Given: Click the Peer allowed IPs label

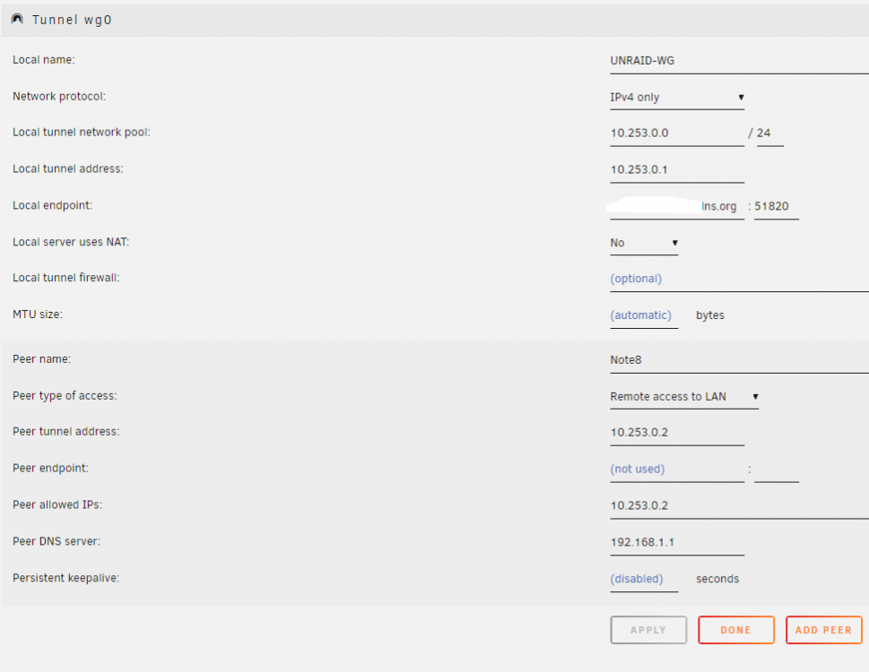Looking at the screenshot, I should tap(57, 504).
